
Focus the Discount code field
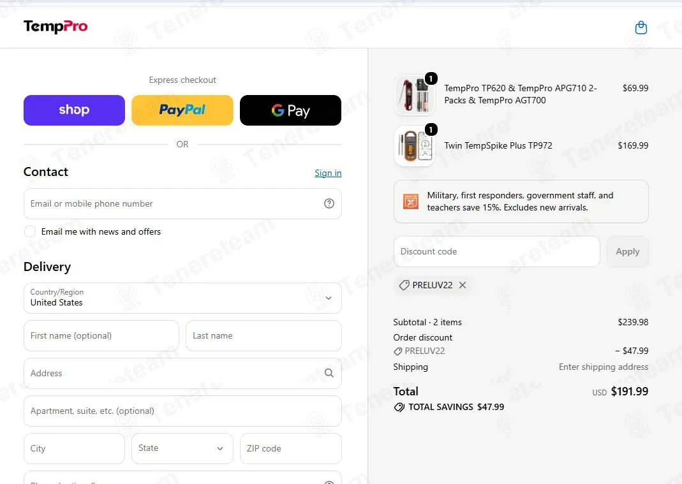(x=497, y=251)
